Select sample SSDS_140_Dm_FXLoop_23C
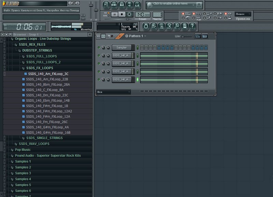Image resolution: width=273 pixels, height=197 pixels. pos(47,95)
